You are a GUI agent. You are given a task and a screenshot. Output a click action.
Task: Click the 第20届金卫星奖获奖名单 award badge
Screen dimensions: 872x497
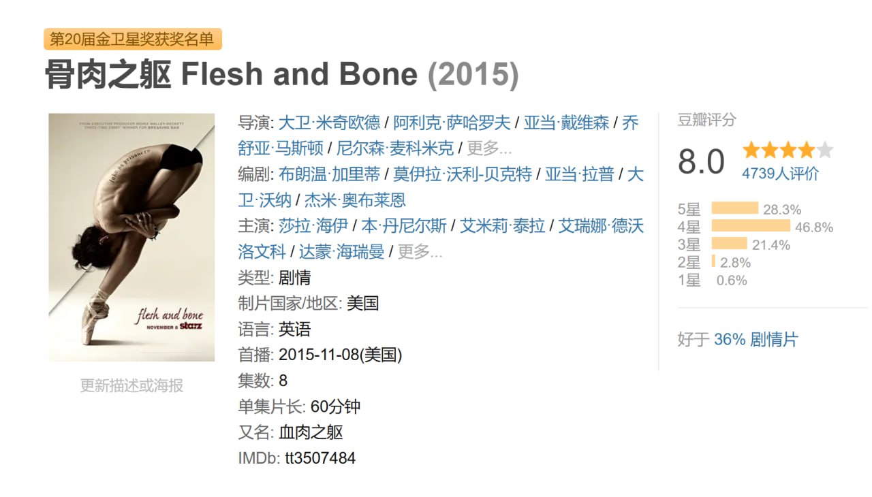(133, 39)
